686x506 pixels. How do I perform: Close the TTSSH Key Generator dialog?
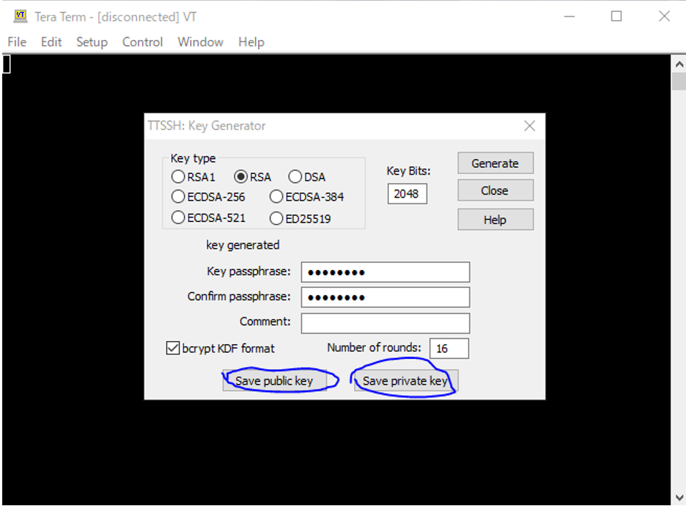click(x=529, y=126)
